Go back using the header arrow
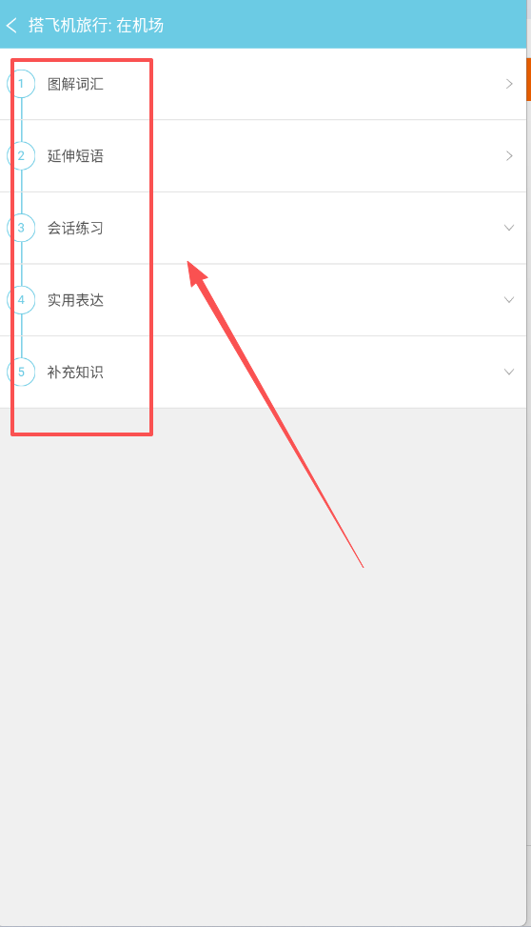This screenshot has height=927, width=531. pos(11,26)
